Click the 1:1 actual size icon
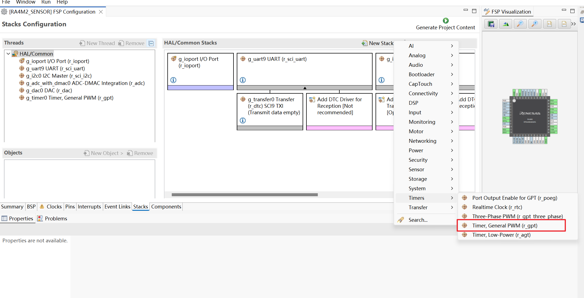Viewport: 584px width, 298px height. click(549, 24)
